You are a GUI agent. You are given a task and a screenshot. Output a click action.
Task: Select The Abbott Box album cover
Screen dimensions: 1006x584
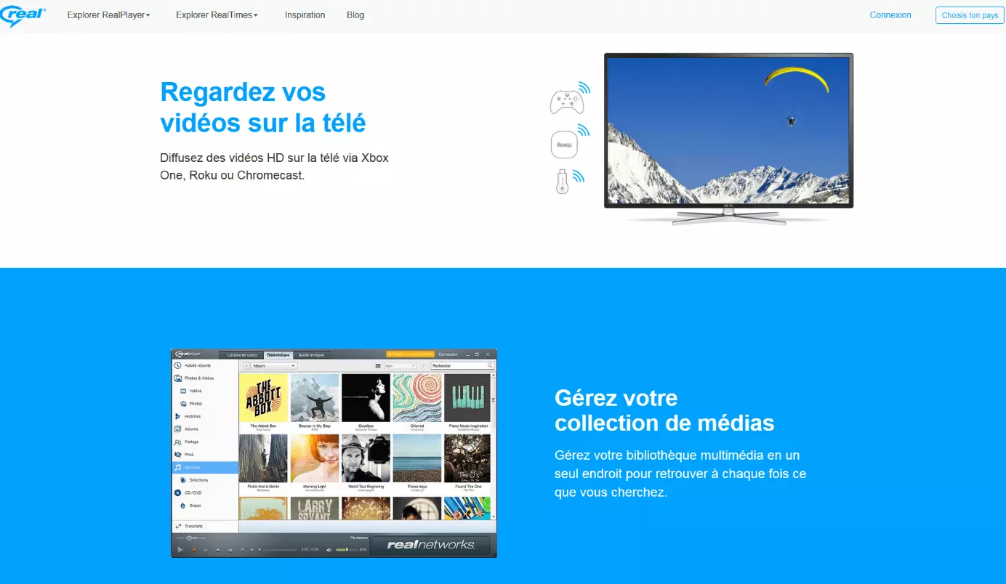click(263, 398)
